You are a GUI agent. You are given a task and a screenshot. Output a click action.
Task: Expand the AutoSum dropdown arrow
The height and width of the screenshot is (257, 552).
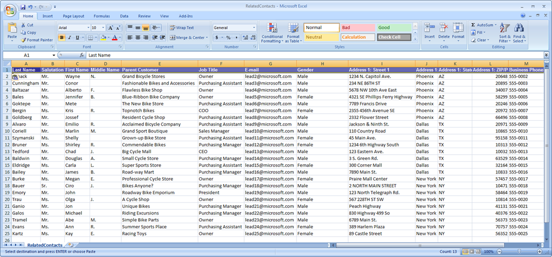pyautogui.click(x=496, y=25)
